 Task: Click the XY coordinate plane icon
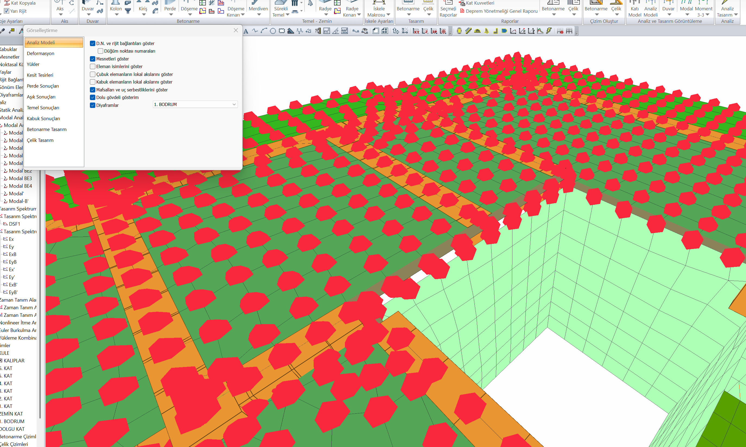416,31
